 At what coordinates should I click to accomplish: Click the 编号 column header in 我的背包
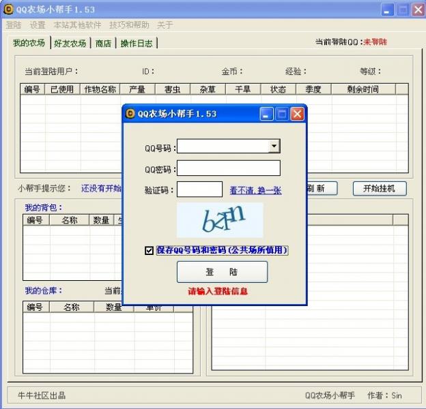(x=35, y=220)
